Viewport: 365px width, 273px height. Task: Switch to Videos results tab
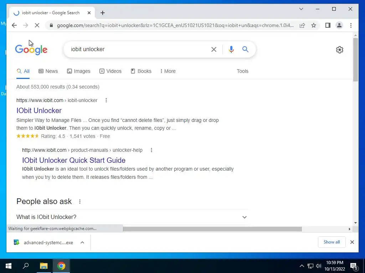click(x=110, y=71)
